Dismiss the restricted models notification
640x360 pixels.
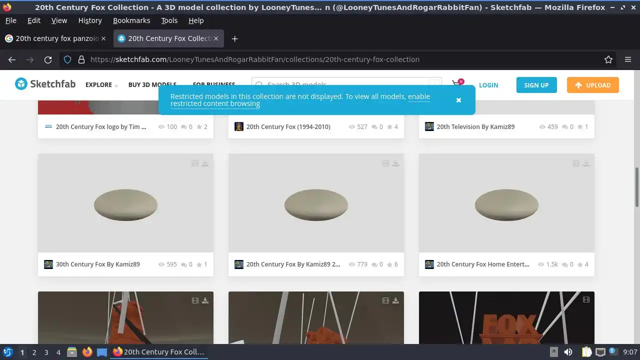tap(458, 100)
